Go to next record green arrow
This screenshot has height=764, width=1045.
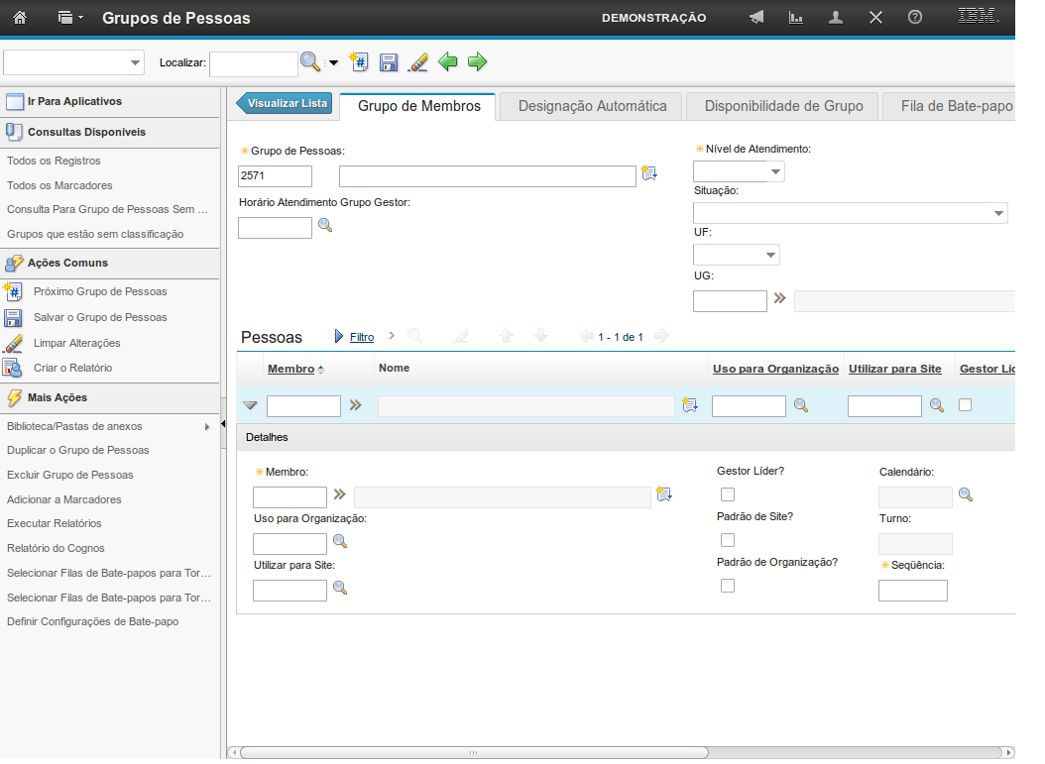click(478, 62)
